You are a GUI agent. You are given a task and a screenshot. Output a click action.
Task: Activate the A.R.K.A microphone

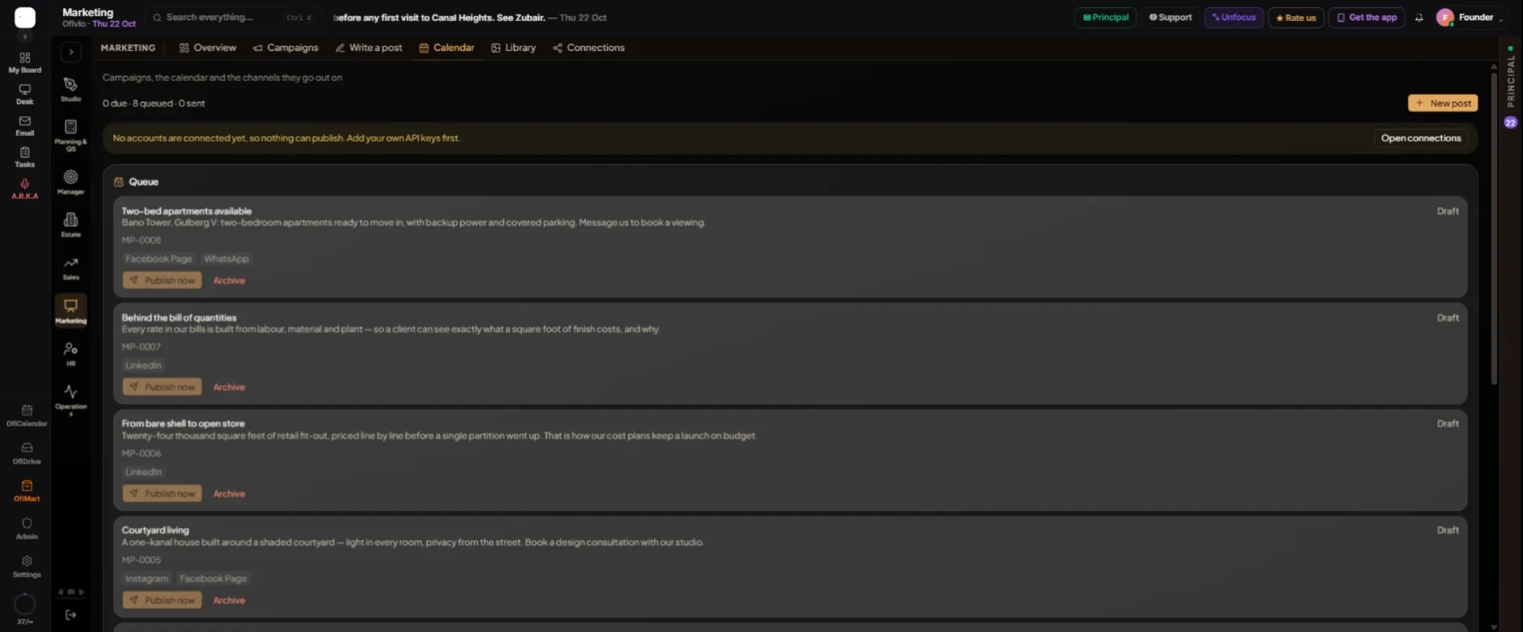coord(25,189)
